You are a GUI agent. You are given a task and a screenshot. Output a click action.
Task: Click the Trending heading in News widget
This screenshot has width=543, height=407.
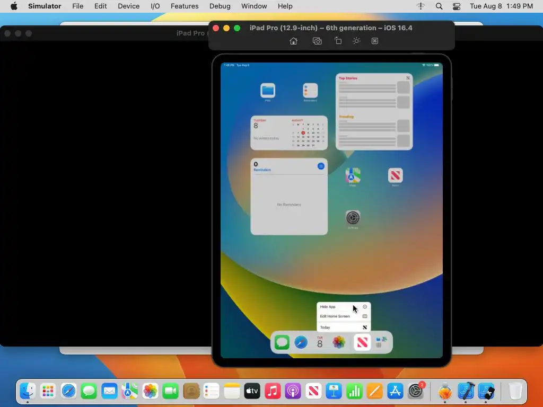[x=346, y=117]
